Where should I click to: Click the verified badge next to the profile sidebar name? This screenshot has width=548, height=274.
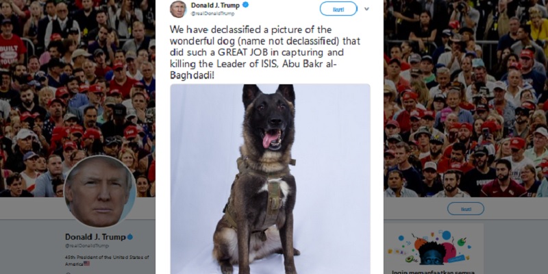pyautogui.click(x=129, y=237)
